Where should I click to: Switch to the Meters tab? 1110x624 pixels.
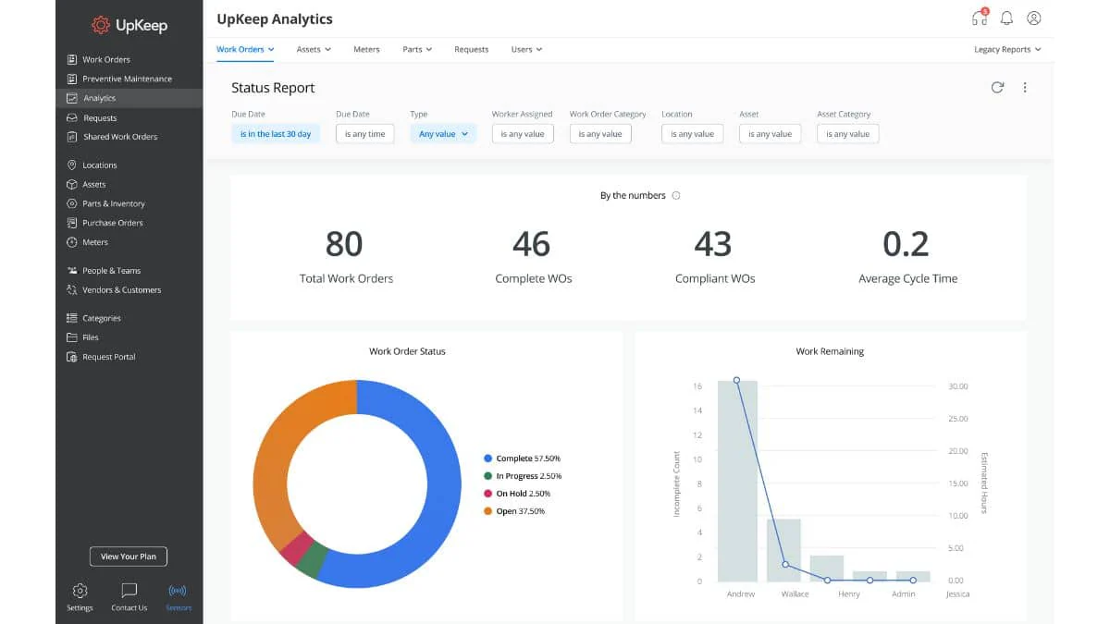366,49
